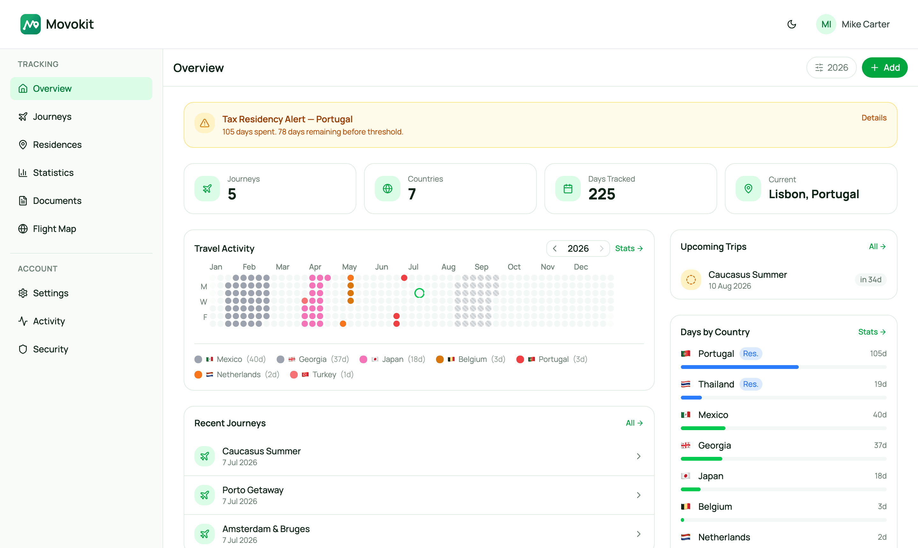Viewport: 918px width, 548px height.
Task: Expand the Porto Getaway journey chevron
Action: click(638, 495)
